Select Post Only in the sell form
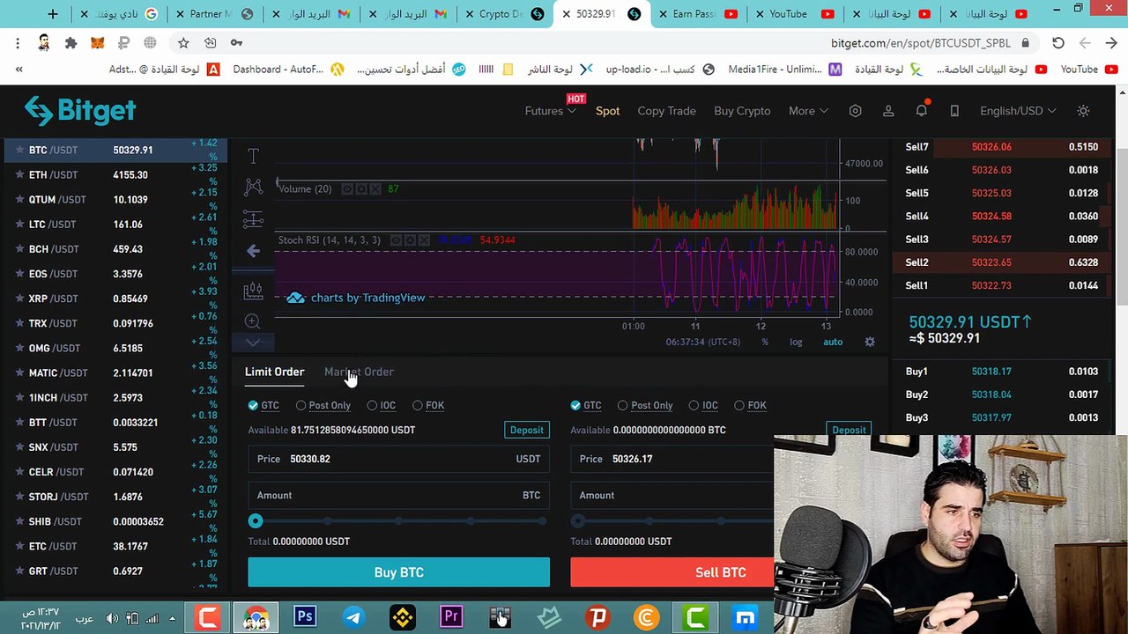1128x634 pixels. 646,405
